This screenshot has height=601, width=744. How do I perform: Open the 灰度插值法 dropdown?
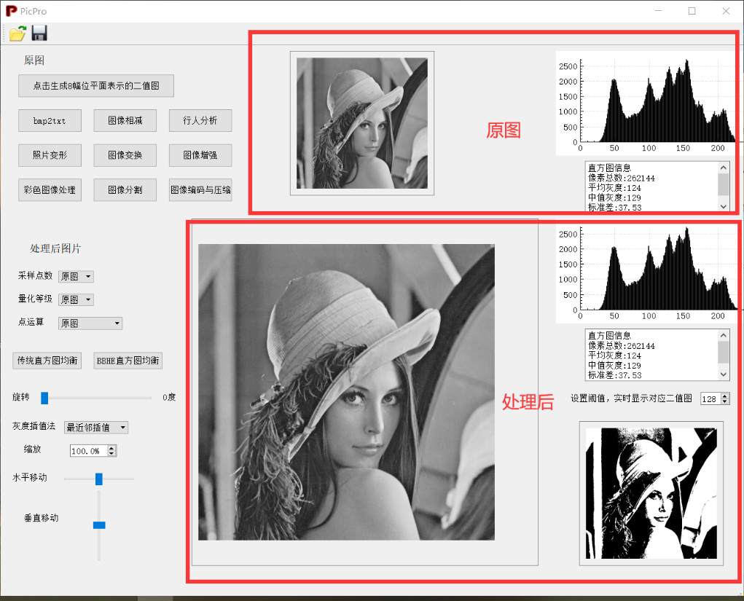click(96, 428)
